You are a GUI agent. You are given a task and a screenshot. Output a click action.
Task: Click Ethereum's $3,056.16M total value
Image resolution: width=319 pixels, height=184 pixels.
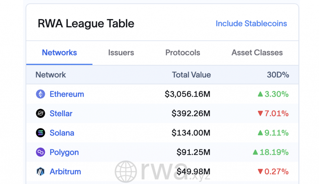(x=188, y=94)
